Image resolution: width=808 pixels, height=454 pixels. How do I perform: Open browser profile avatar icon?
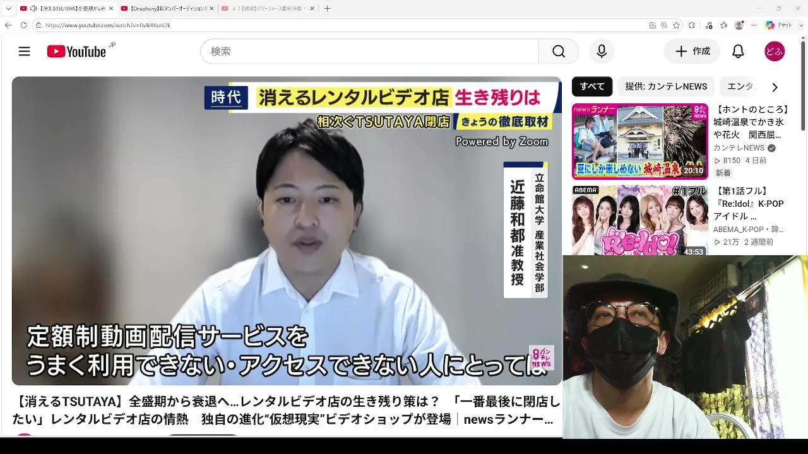point(739,25)
